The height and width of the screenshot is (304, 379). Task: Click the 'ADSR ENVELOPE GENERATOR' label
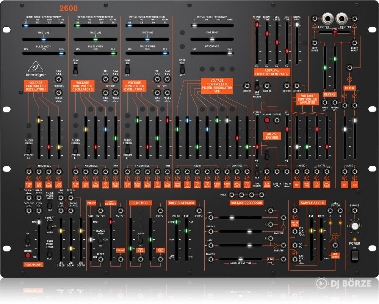(x=272, y=72)
